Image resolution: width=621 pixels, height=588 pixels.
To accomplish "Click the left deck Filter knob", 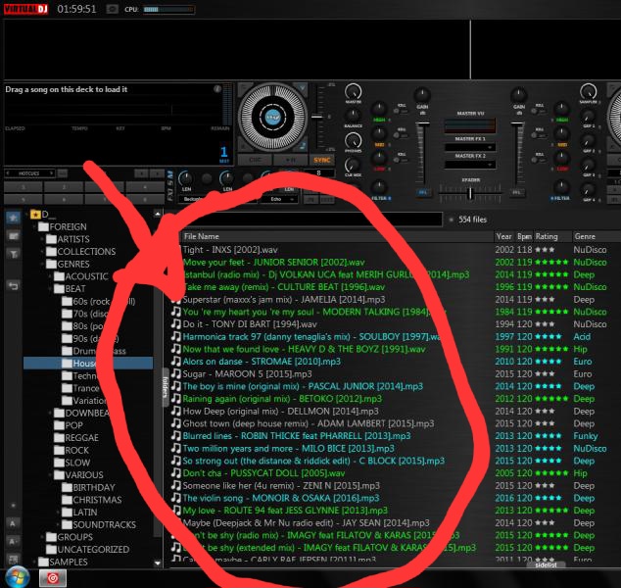I will pyautogui.click(x=379, y=186).
